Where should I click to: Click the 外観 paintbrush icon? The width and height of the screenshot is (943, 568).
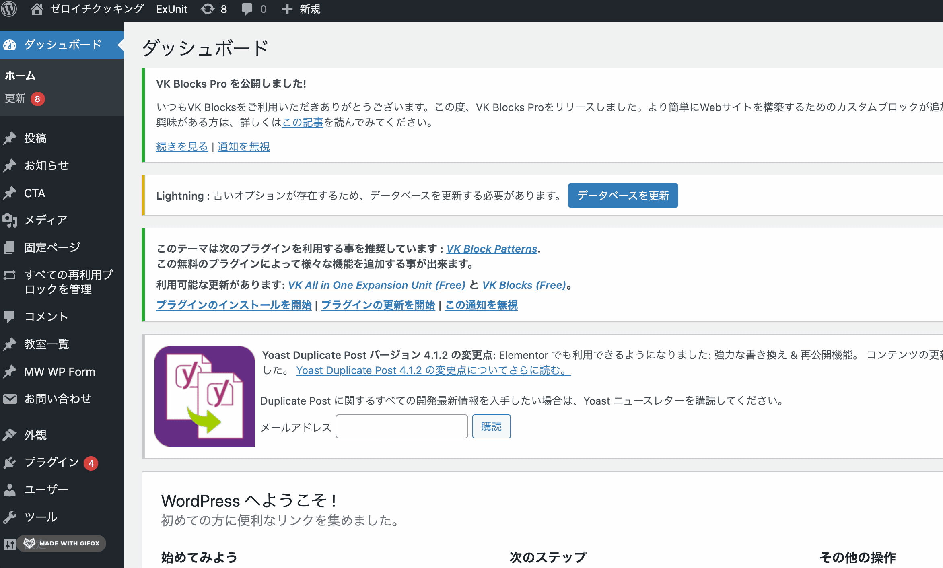click(10, 435)
